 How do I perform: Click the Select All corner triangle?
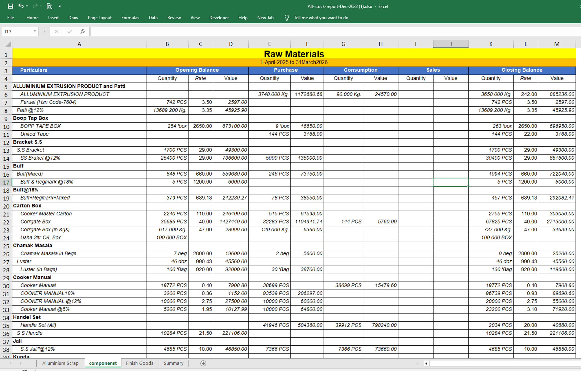tap(8, 44)
